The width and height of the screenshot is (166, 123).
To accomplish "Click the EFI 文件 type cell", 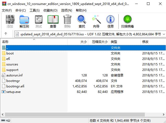I will (117, 86).
